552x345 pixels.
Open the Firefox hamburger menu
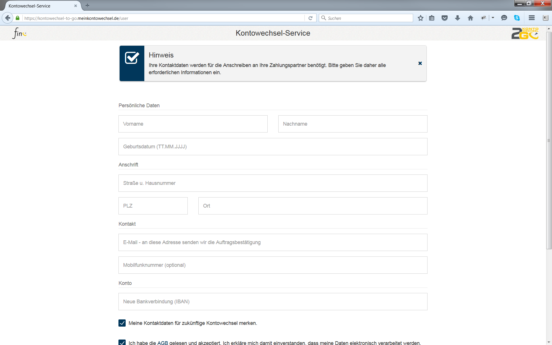(x=532, y=18)
